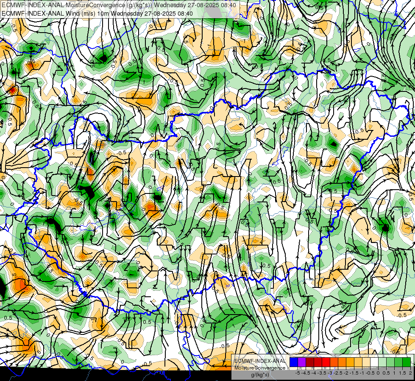The image size is (415, 381).
Task: Click the light green swatch (0.5 to 1)
Action: pos(390,362)
